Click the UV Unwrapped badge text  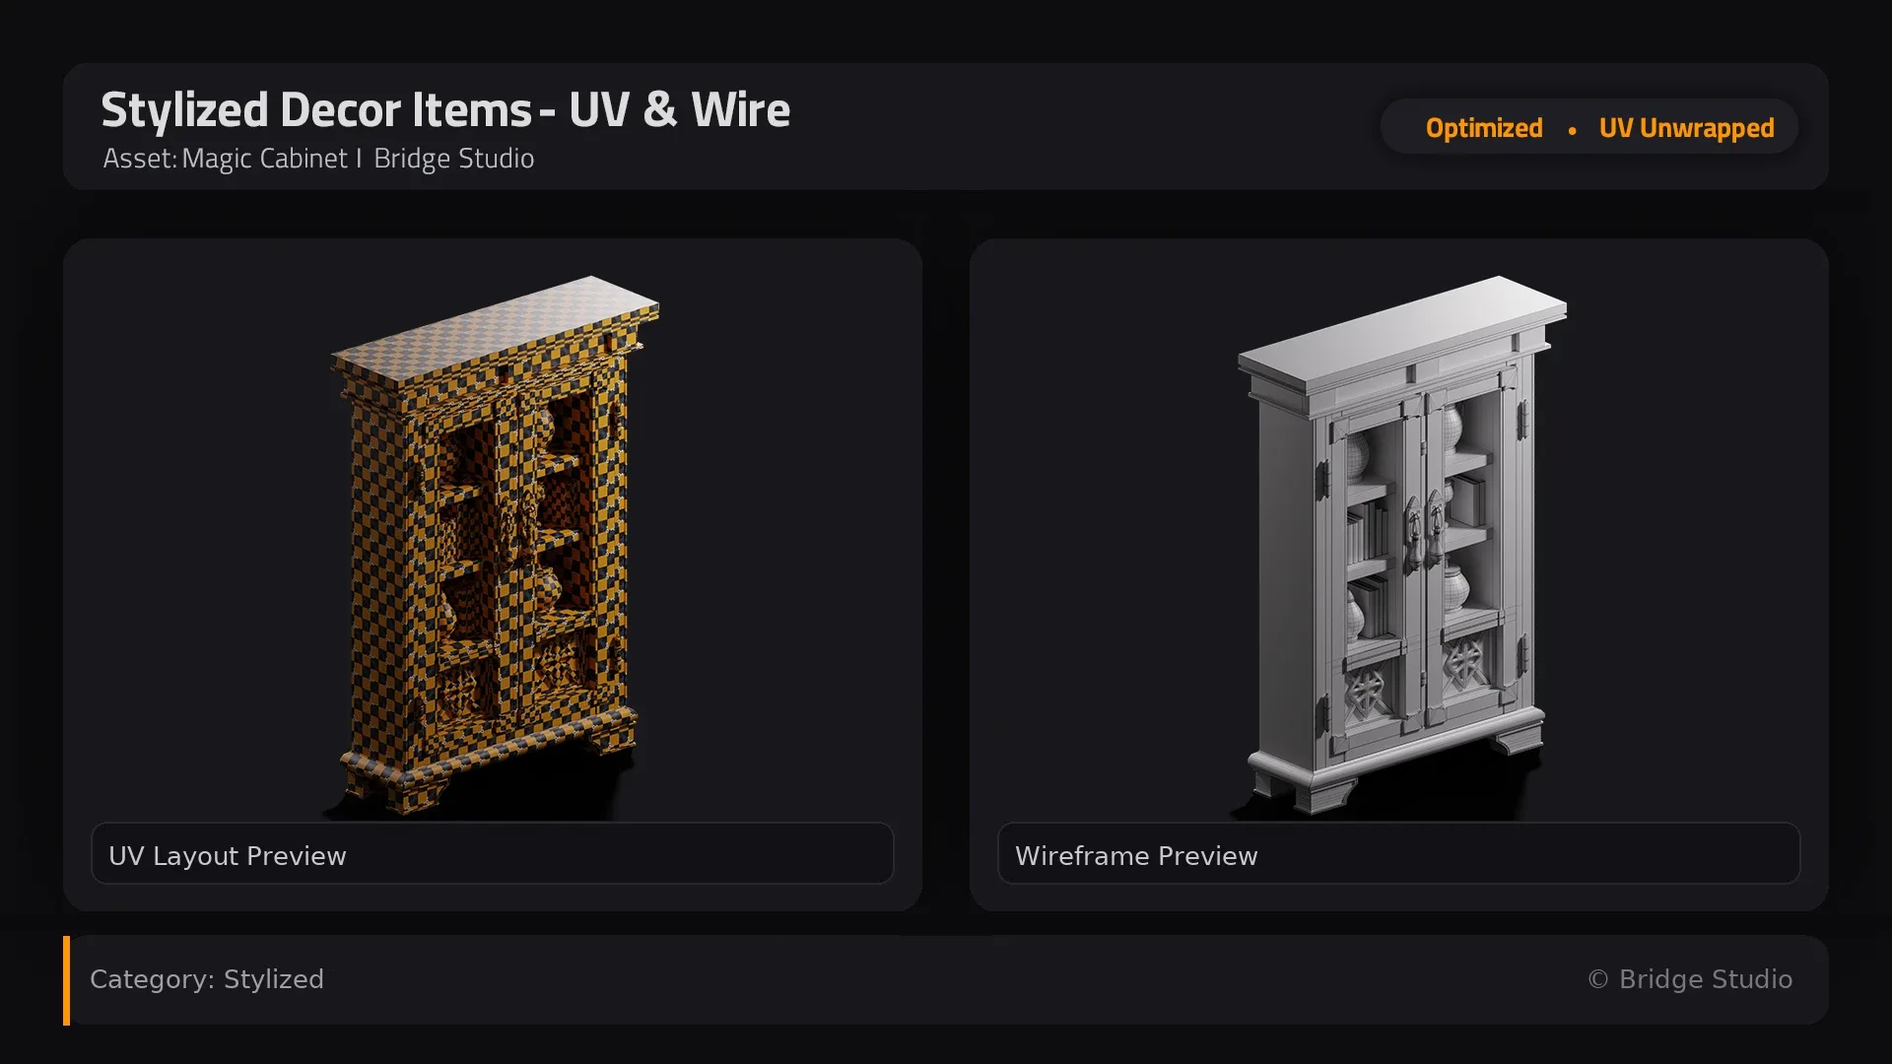pos(1686,128)
